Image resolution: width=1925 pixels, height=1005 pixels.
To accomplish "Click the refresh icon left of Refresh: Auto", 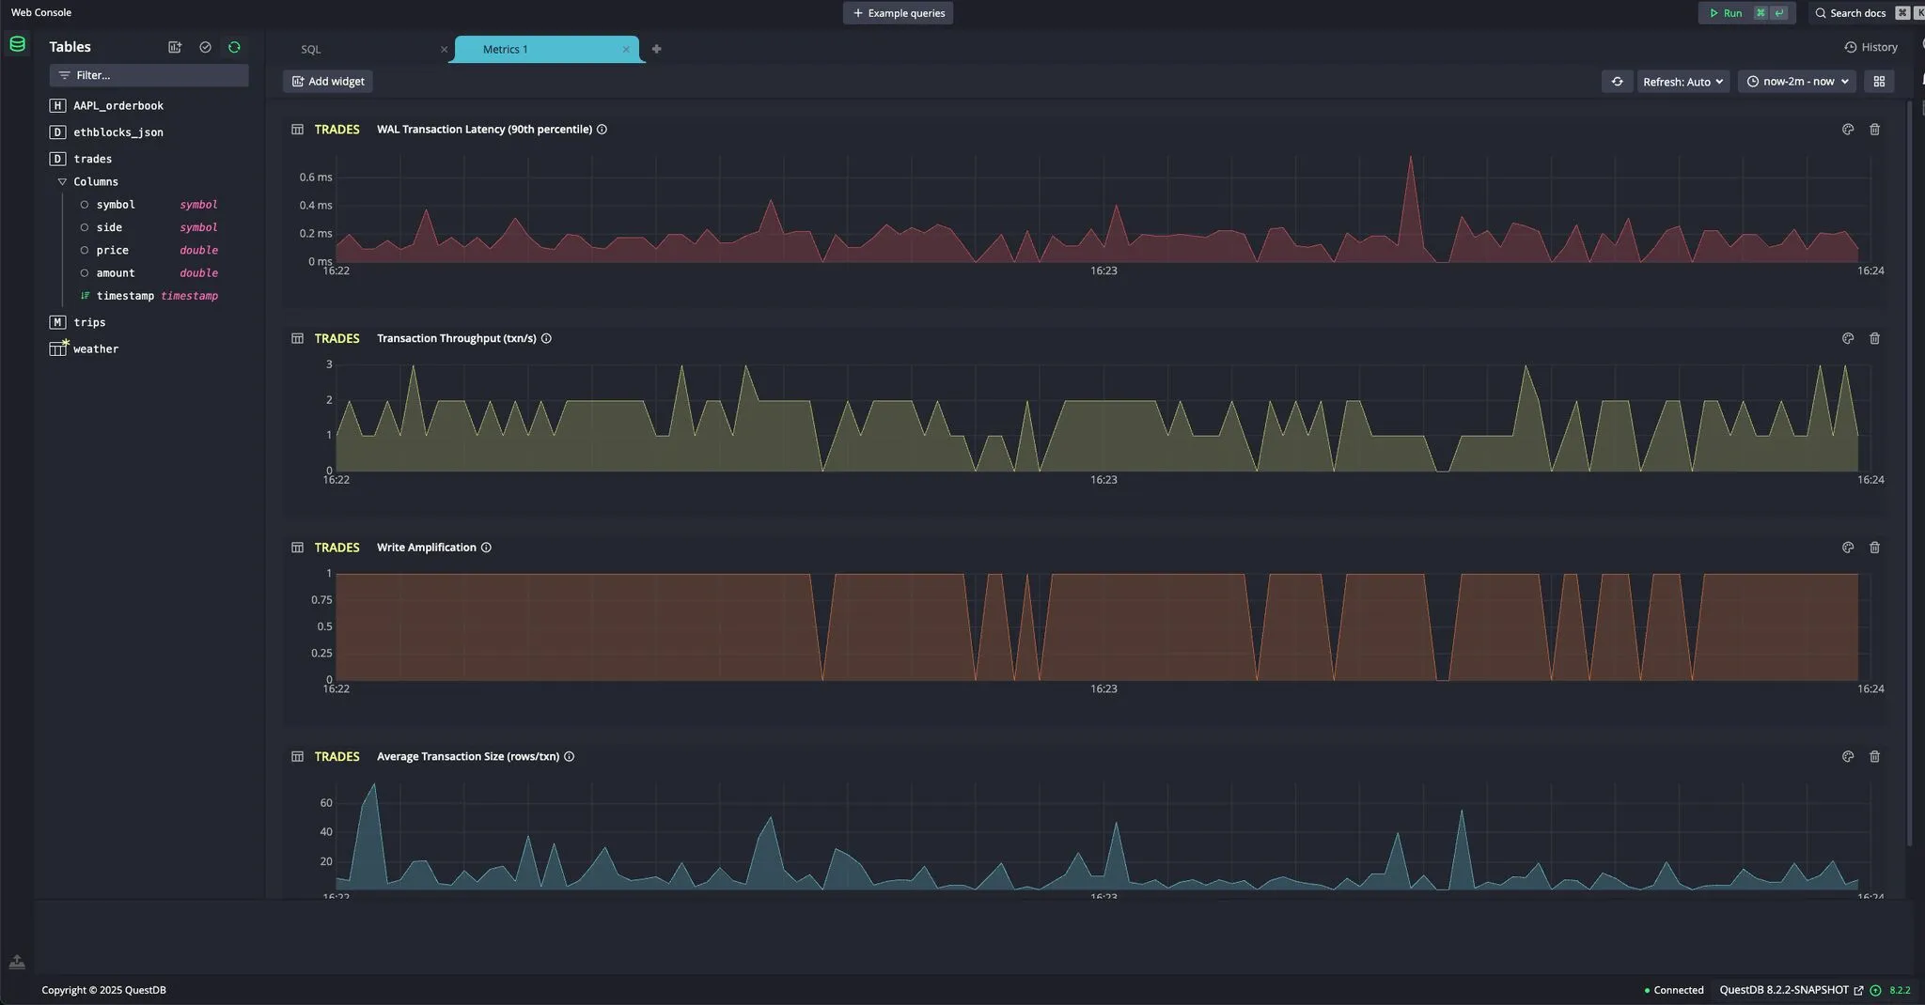I will click(1618, 81).
